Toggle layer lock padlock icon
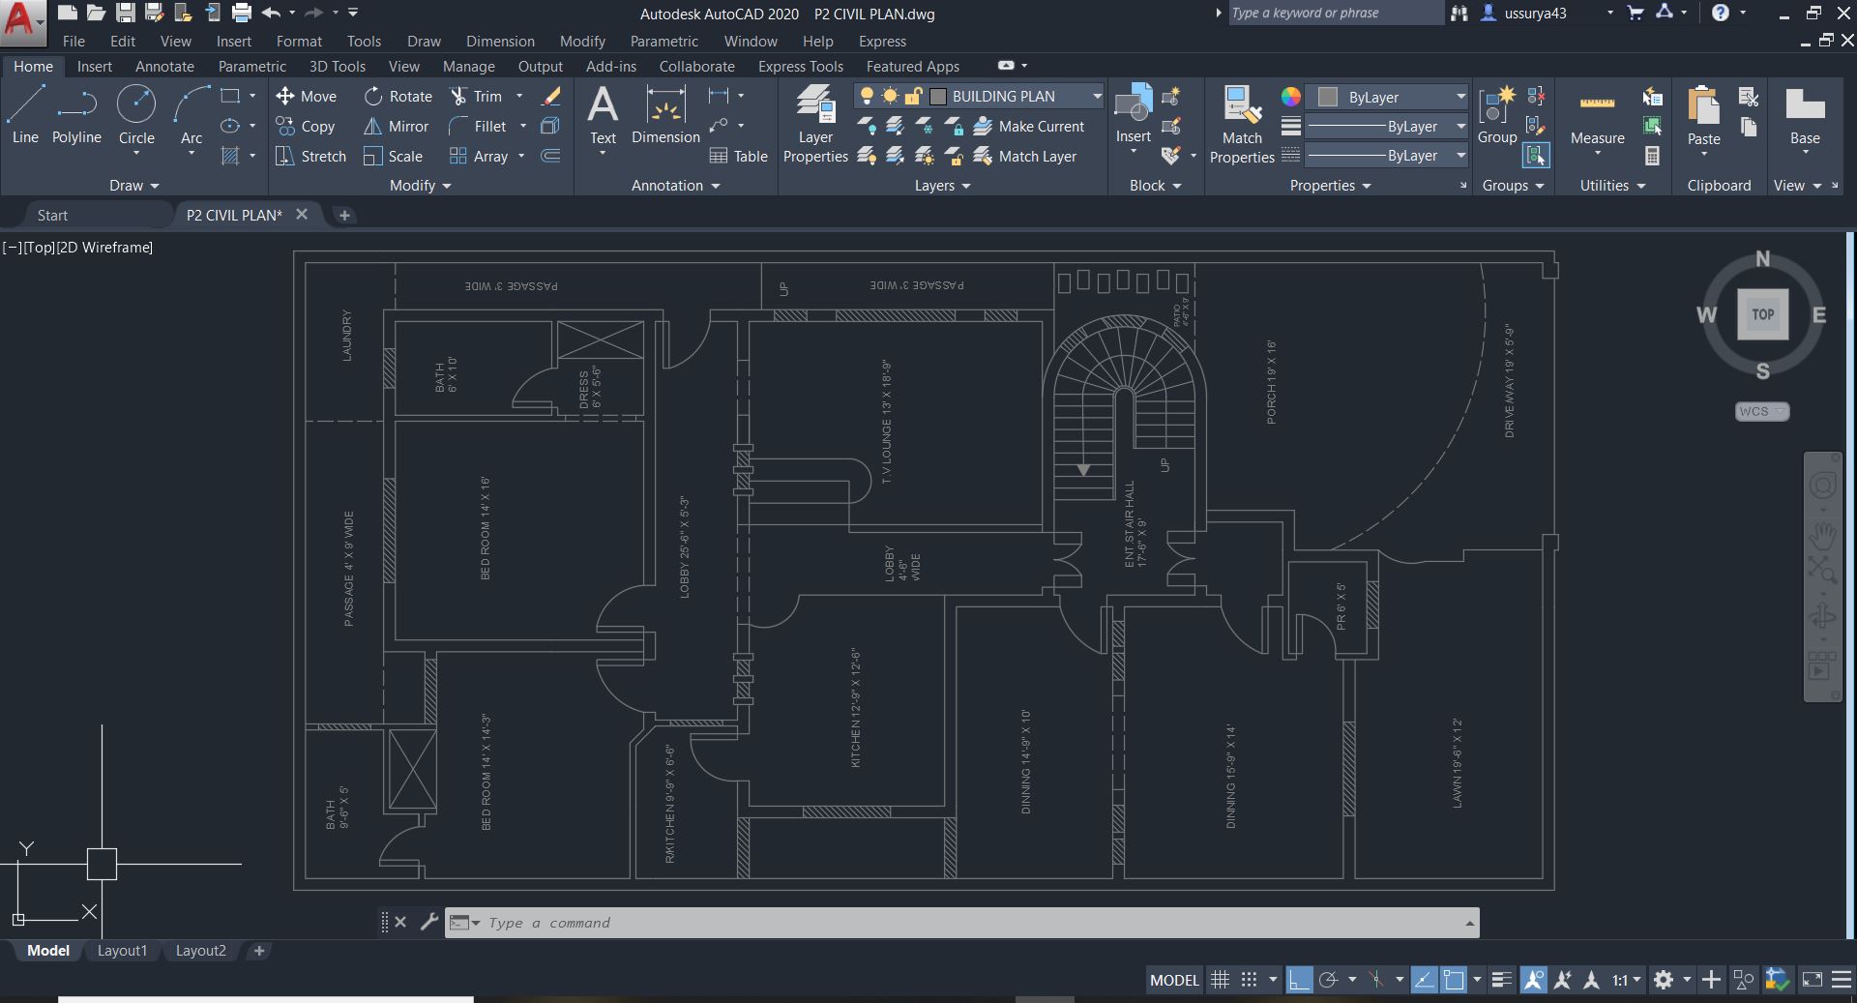The image size is (1857, 1003). 913,96
